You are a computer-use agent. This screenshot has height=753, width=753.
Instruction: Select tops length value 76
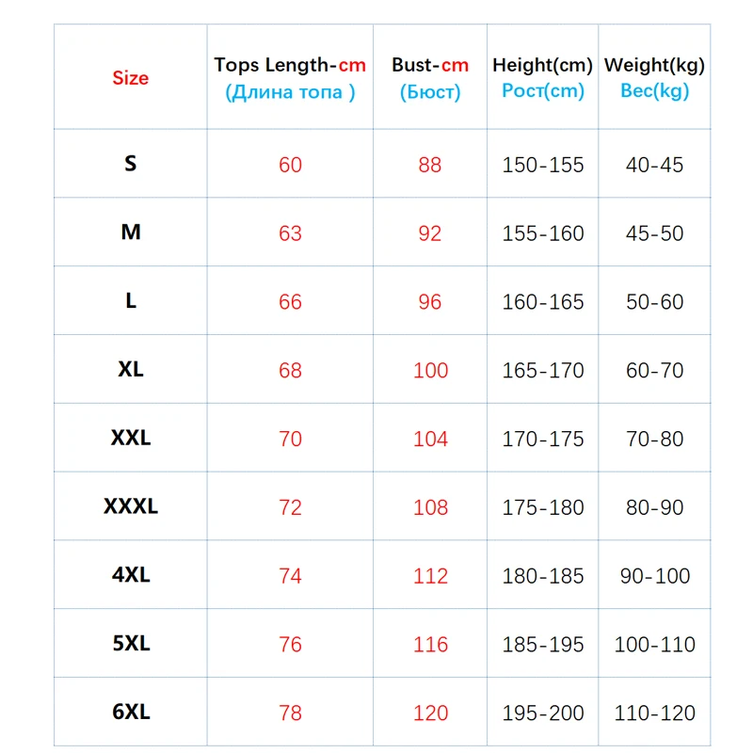click(x=290, y=645)
